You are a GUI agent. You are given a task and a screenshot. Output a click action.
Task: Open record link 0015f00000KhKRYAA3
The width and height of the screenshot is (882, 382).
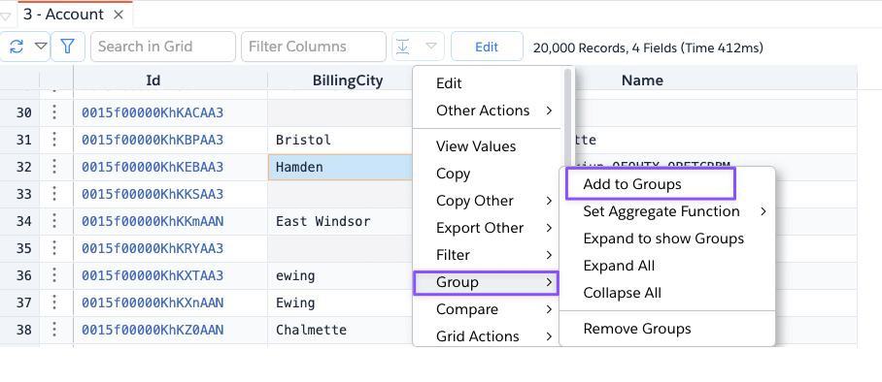pos(153,249)
